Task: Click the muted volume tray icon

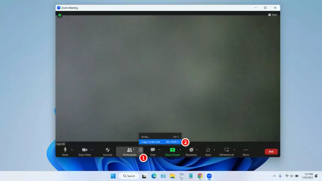Action: 292,176
